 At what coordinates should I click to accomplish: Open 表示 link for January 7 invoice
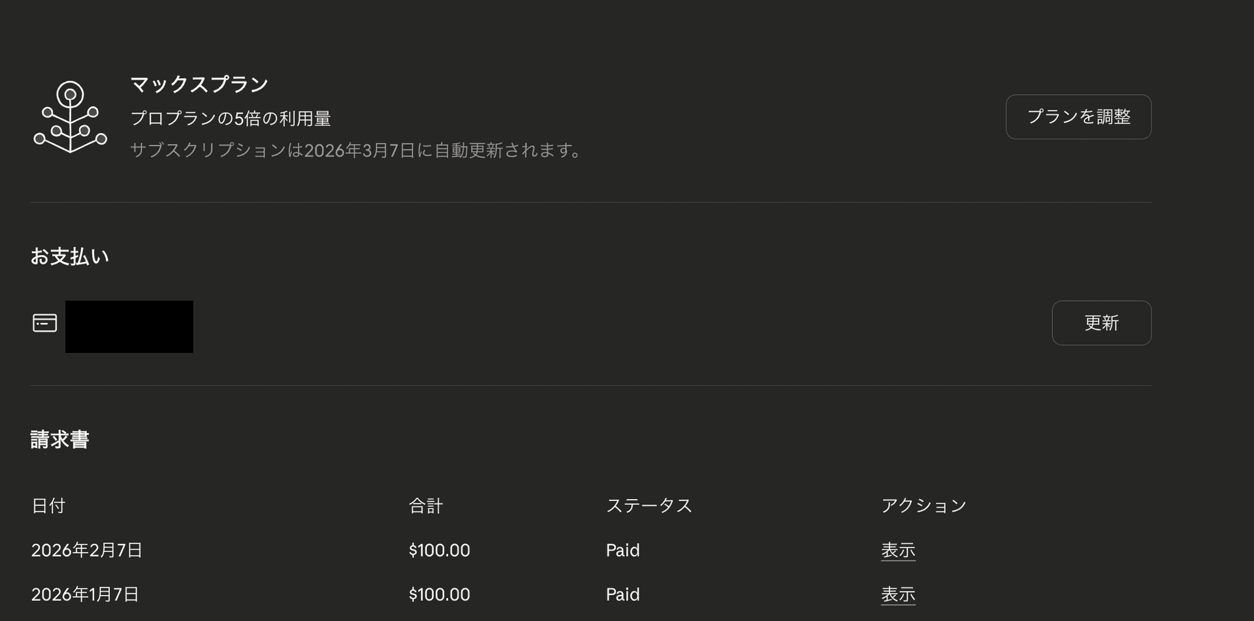click(x=897, y=595)
